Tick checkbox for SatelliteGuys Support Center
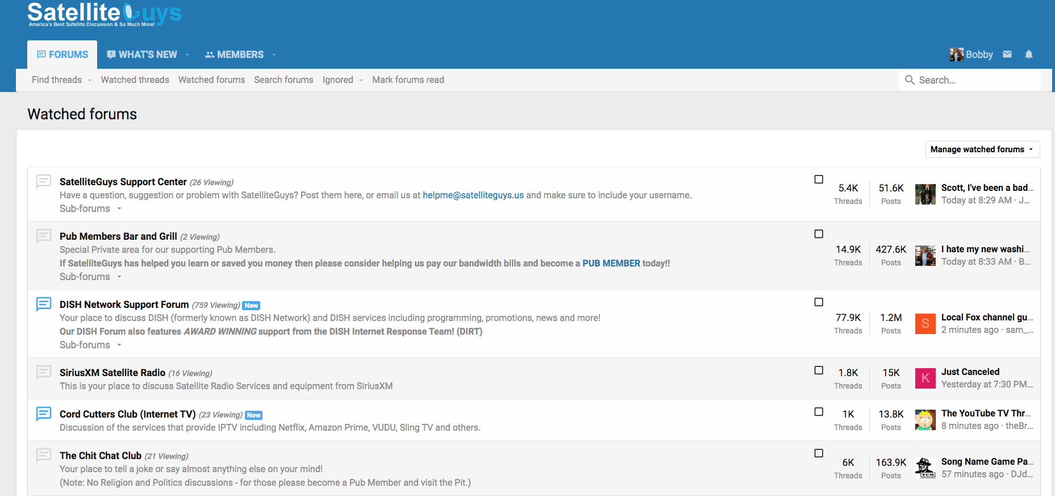This screenshot has height=496, width=1055. 819,180
